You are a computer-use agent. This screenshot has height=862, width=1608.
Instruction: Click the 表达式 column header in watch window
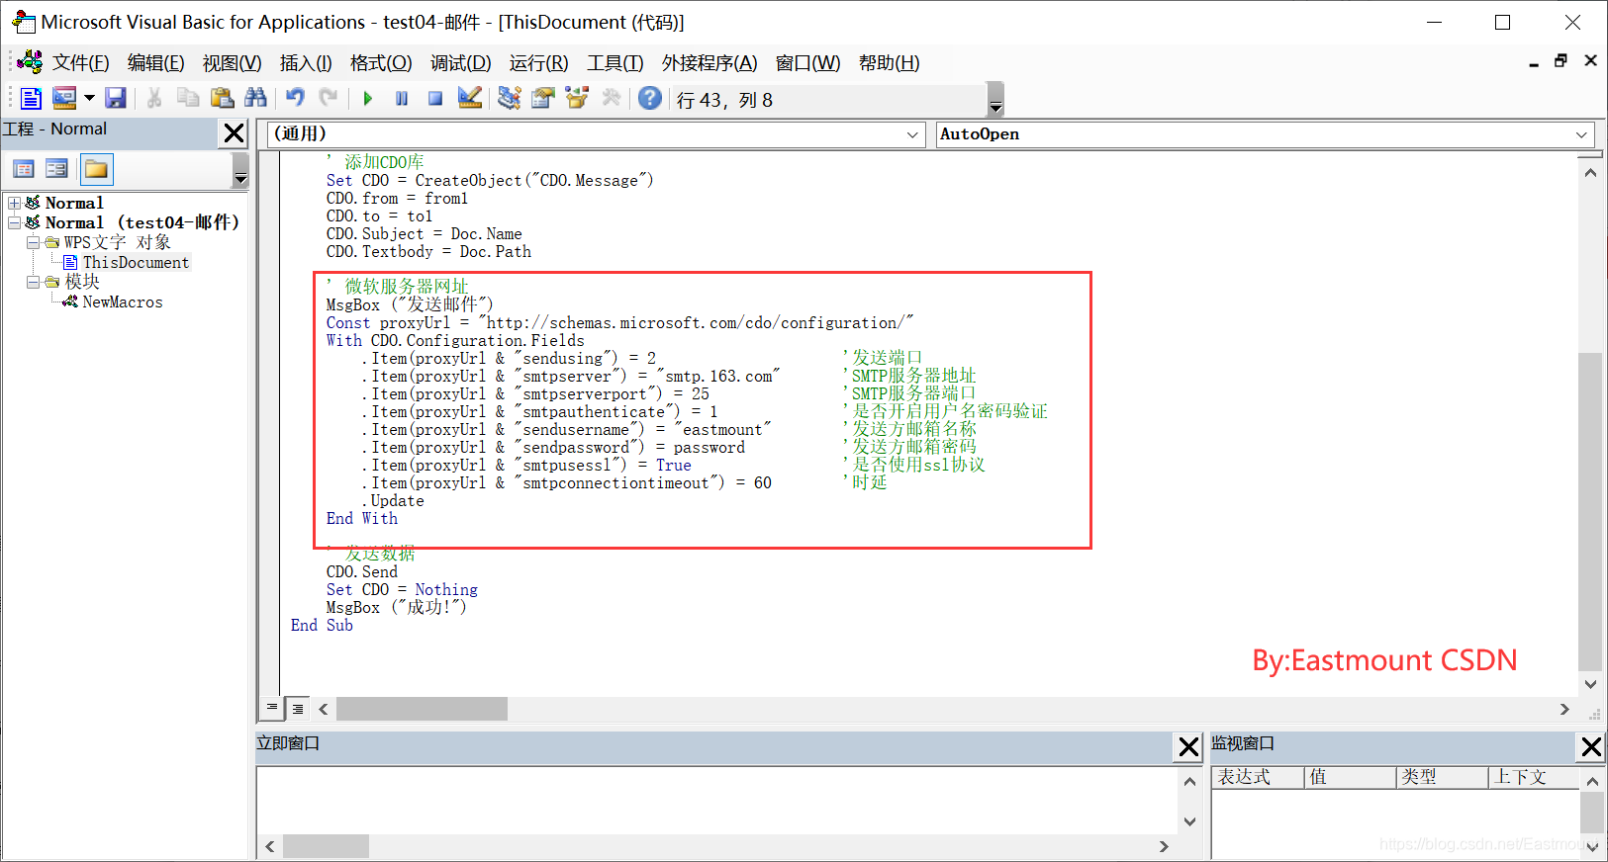pos(1257,777)
